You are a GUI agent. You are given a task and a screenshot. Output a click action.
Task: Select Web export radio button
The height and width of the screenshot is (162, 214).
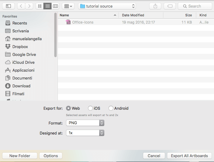pyautogui.click(x=68, y=108)
